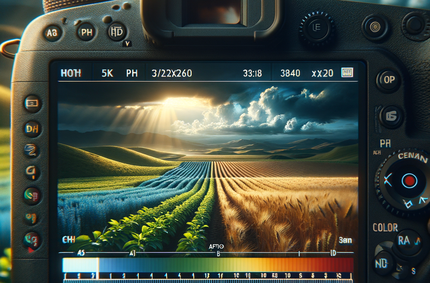This screenshot has height=283, width=430.
Task: Click the 3840 resolution readout
Action: pyautogui.click(x=290, y=73)
